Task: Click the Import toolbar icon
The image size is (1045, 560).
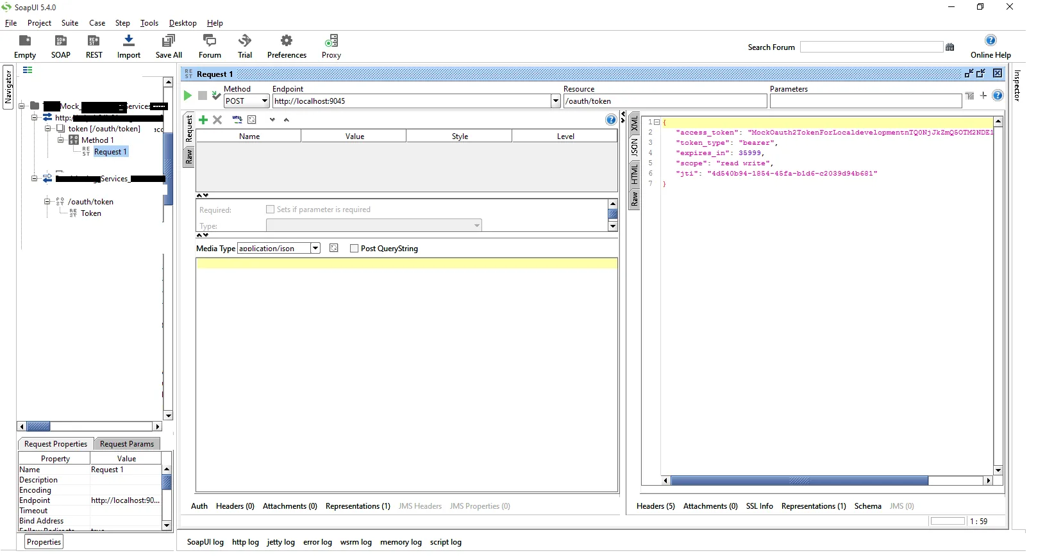Action: tap(129, 47)
